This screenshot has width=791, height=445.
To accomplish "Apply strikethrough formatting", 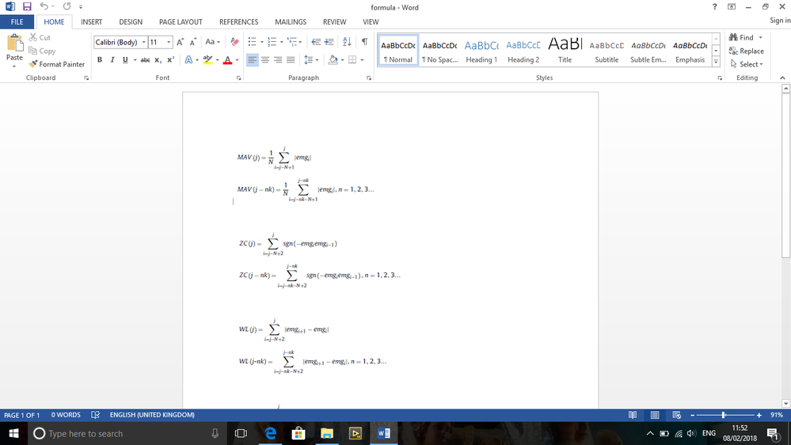I will 145,60.
